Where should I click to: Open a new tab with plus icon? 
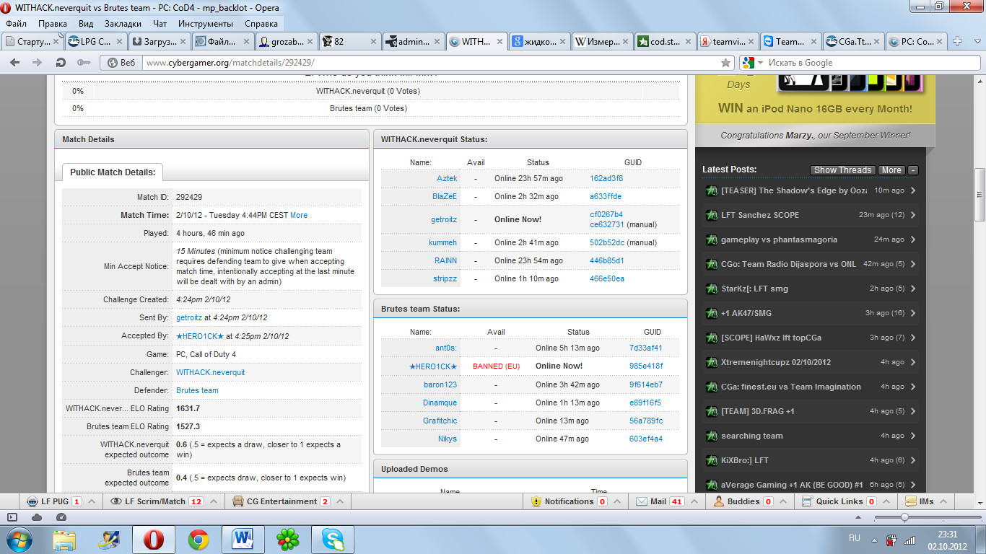[x=958, y=41]
